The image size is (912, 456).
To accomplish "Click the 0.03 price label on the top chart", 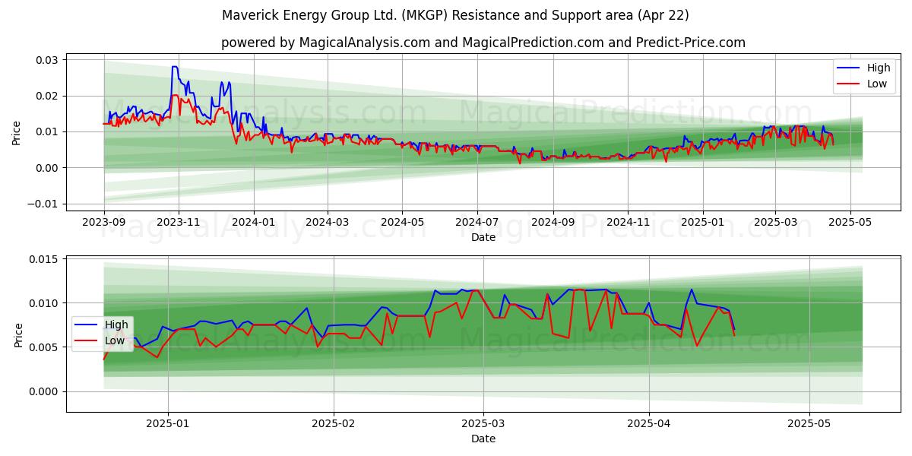I will [x=47, y=59].
